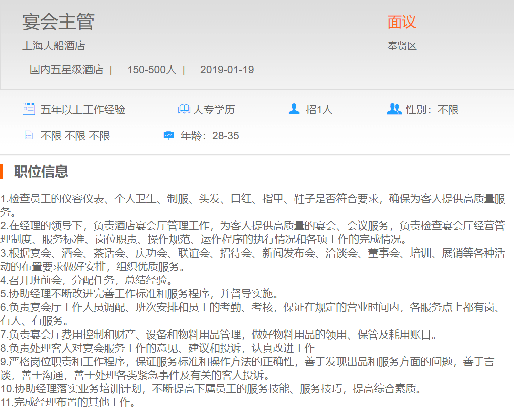Click the document icon beside 不限 不限 不限
Screen dimensions: 514x415
click(x=29, y=135)
